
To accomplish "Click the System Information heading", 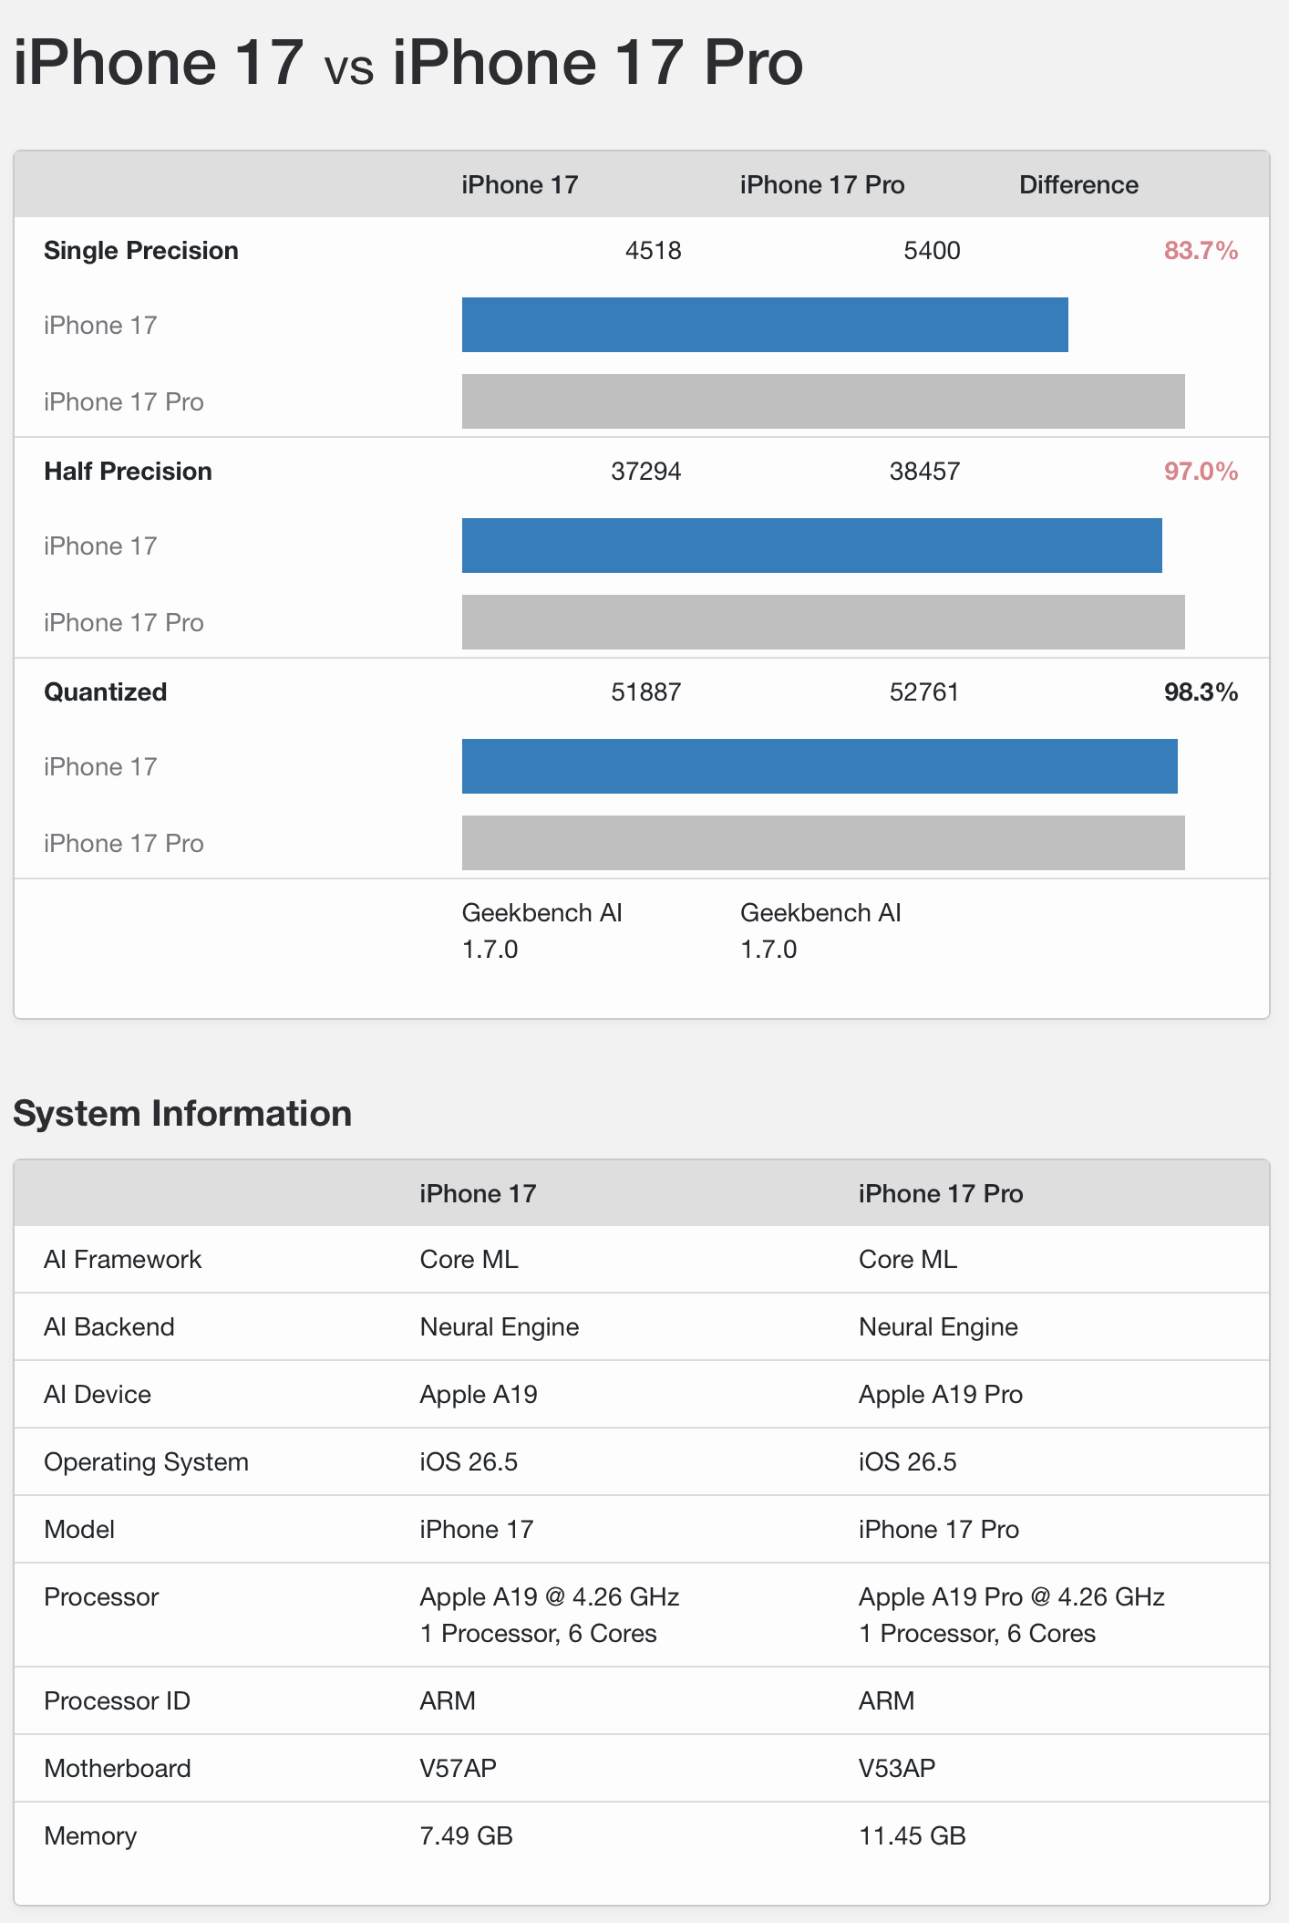I will click(182, 1114).
